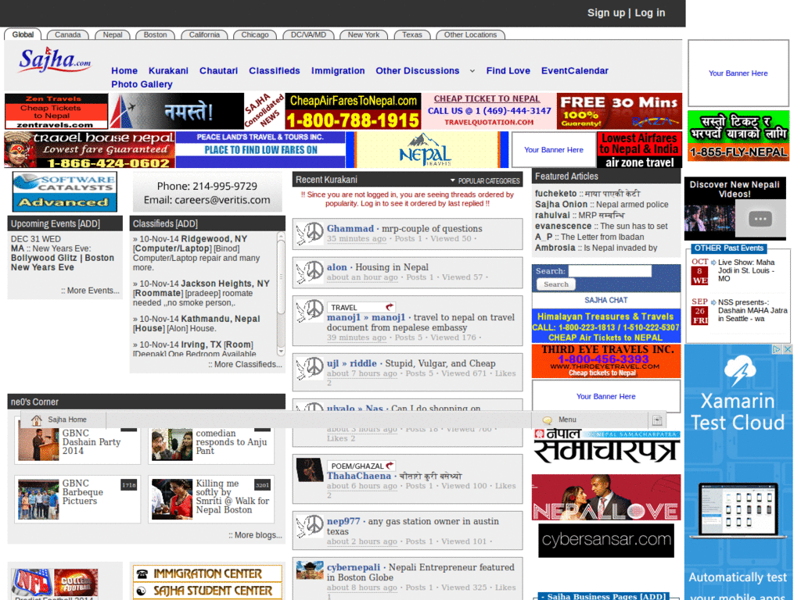Open the Popular Categories dropdown
This screenshot has height=600, width=801.
(485, 180)
